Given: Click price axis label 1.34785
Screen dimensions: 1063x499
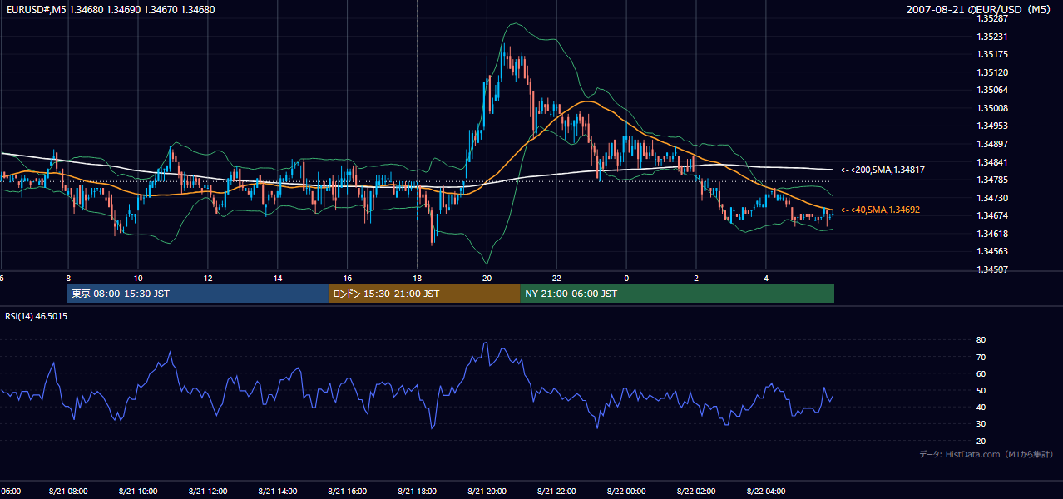Looking at the screenshot, I should click(993, 180).
